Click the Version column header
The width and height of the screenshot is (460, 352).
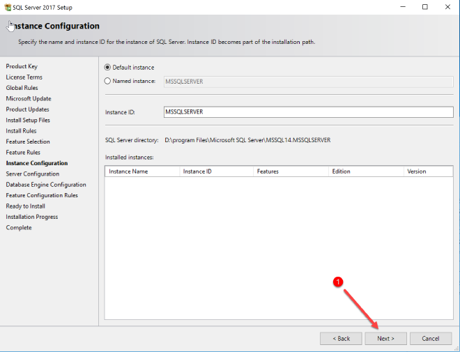(x=427, y=171)
